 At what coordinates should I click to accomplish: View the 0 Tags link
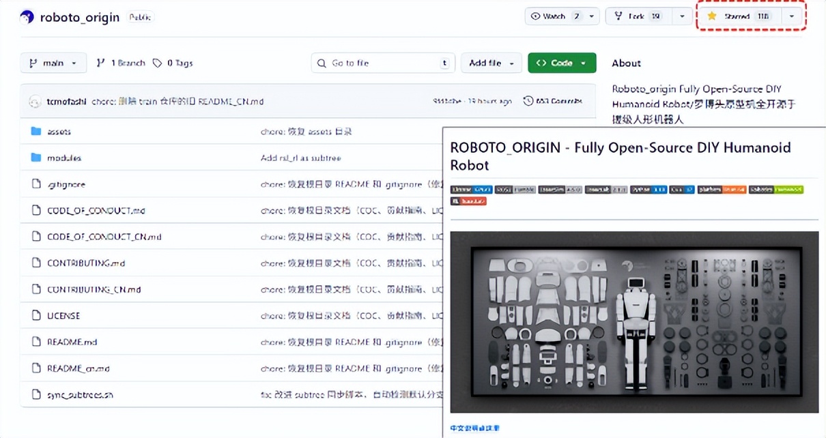pyautogui.click(x=172, y=63)
